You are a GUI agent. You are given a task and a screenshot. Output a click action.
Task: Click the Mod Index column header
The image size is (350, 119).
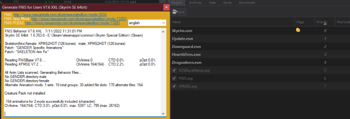[342, 22]
